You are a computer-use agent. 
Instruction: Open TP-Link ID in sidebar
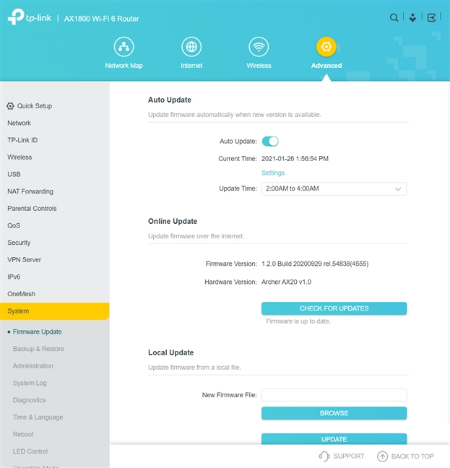[x=22, y=140]
